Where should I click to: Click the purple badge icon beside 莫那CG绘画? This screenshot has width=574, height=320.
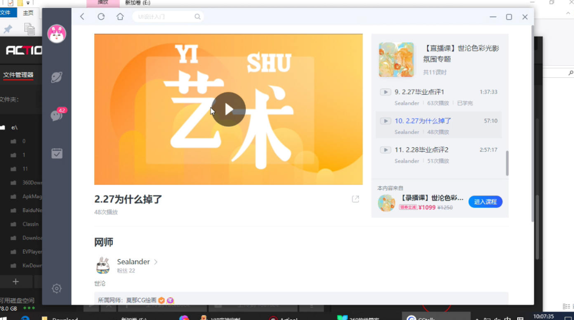pos(170,300)
